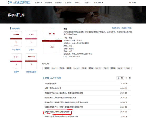This screenshot has height=120, width=146.
Task: Click the right arrow of year list
Action: tap(132, 68)
